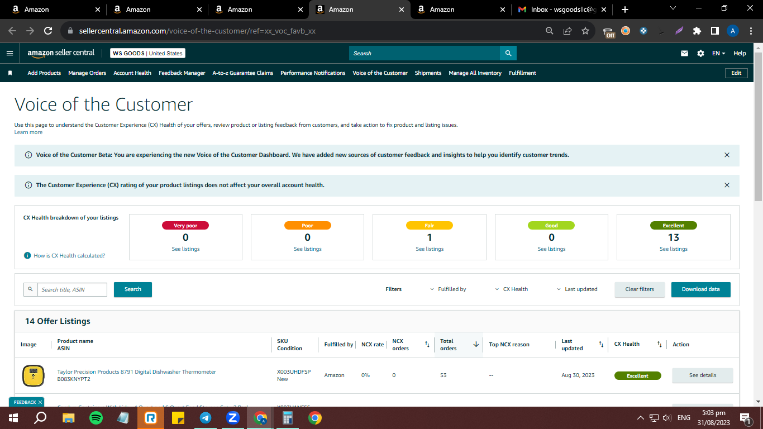The width and height of the screenshot is (763, 429).
Task: Open Taylor Precision Products thermometer listing link
Action: pos(137,372)
